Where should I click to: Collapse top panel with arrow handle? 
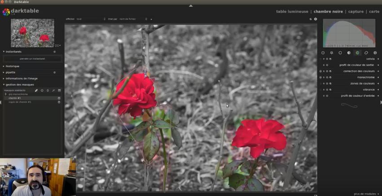tap(191, 5)
